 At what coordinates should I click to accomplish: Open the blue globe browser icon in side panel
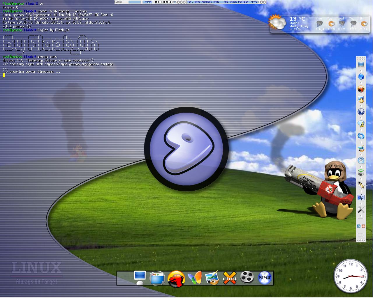(361, 112)
